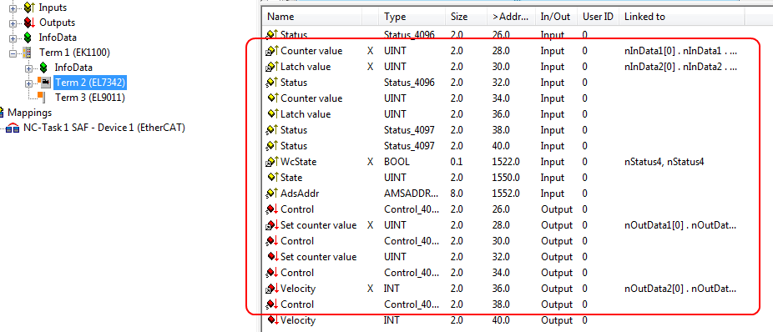Image resolution: width=773 pixels, height=332 pixels.
Task: Select the NC-Task 1 SAF - Device 1 (EtherCAT) label
Action: pyautogui.click(x=104, y=128)
